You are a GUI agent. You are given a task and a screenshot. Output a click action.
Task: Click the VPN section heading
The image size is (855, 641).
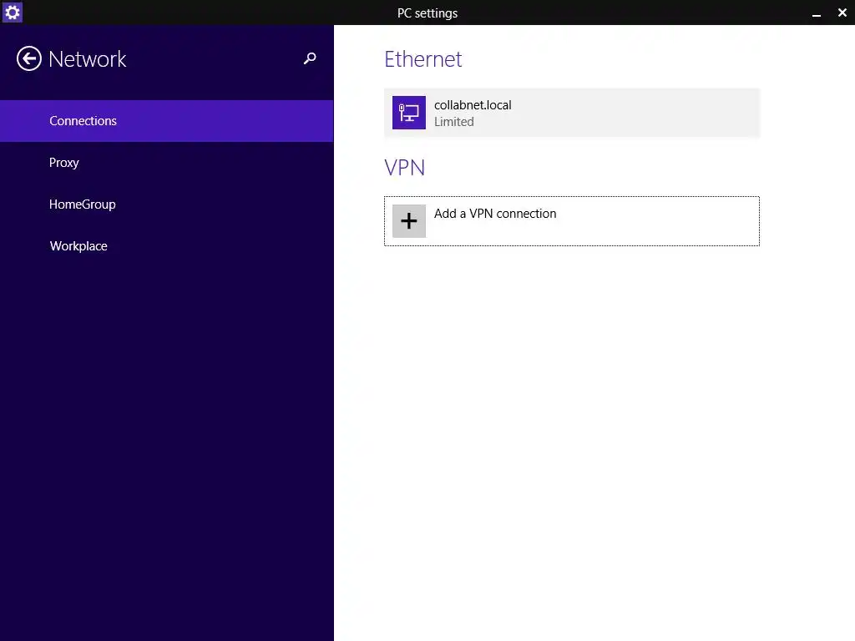(x=405, y=168)
